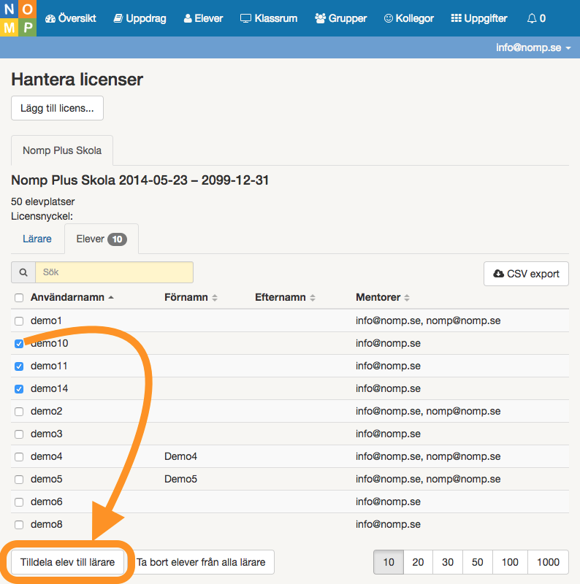This screenshot has height=584, width=580.
Task: Open the Grupper page
Action: [x=340, y=18]
